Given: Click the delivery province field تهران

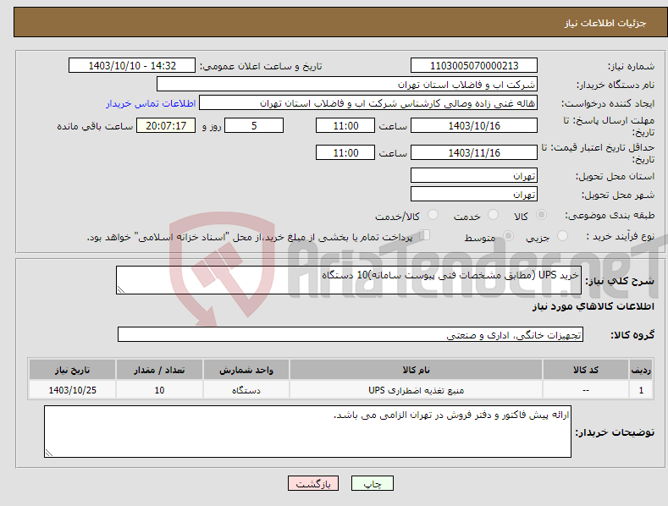Looking at the screenshot, I should tap(474, 175).
